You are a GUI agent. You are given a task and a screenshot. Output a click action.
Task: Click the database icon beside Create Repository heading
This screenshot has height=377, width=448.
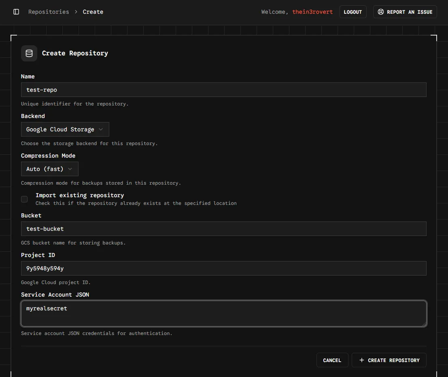pyautogui.click(x=29, y=53)
